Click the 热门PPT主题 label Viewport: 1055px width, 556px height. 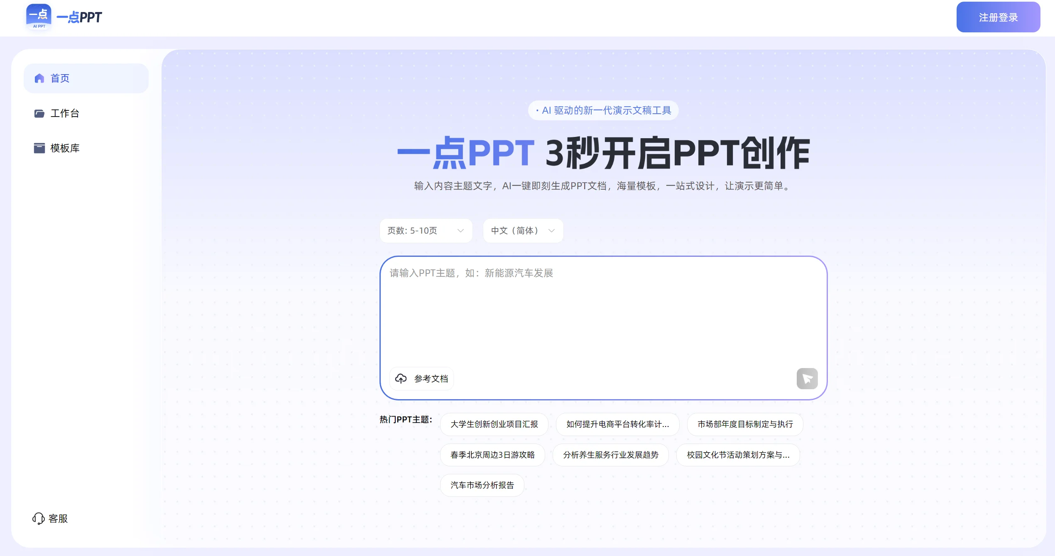[406, 419]
